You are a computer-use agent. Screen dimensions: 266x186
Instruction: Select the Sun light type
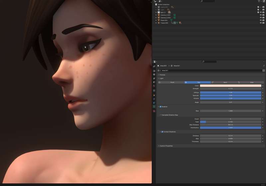[x=198, y=82]
